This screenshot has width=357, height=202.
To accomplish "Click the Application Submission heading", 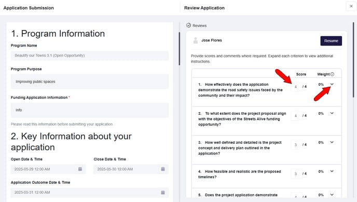I will pos(29,8).
